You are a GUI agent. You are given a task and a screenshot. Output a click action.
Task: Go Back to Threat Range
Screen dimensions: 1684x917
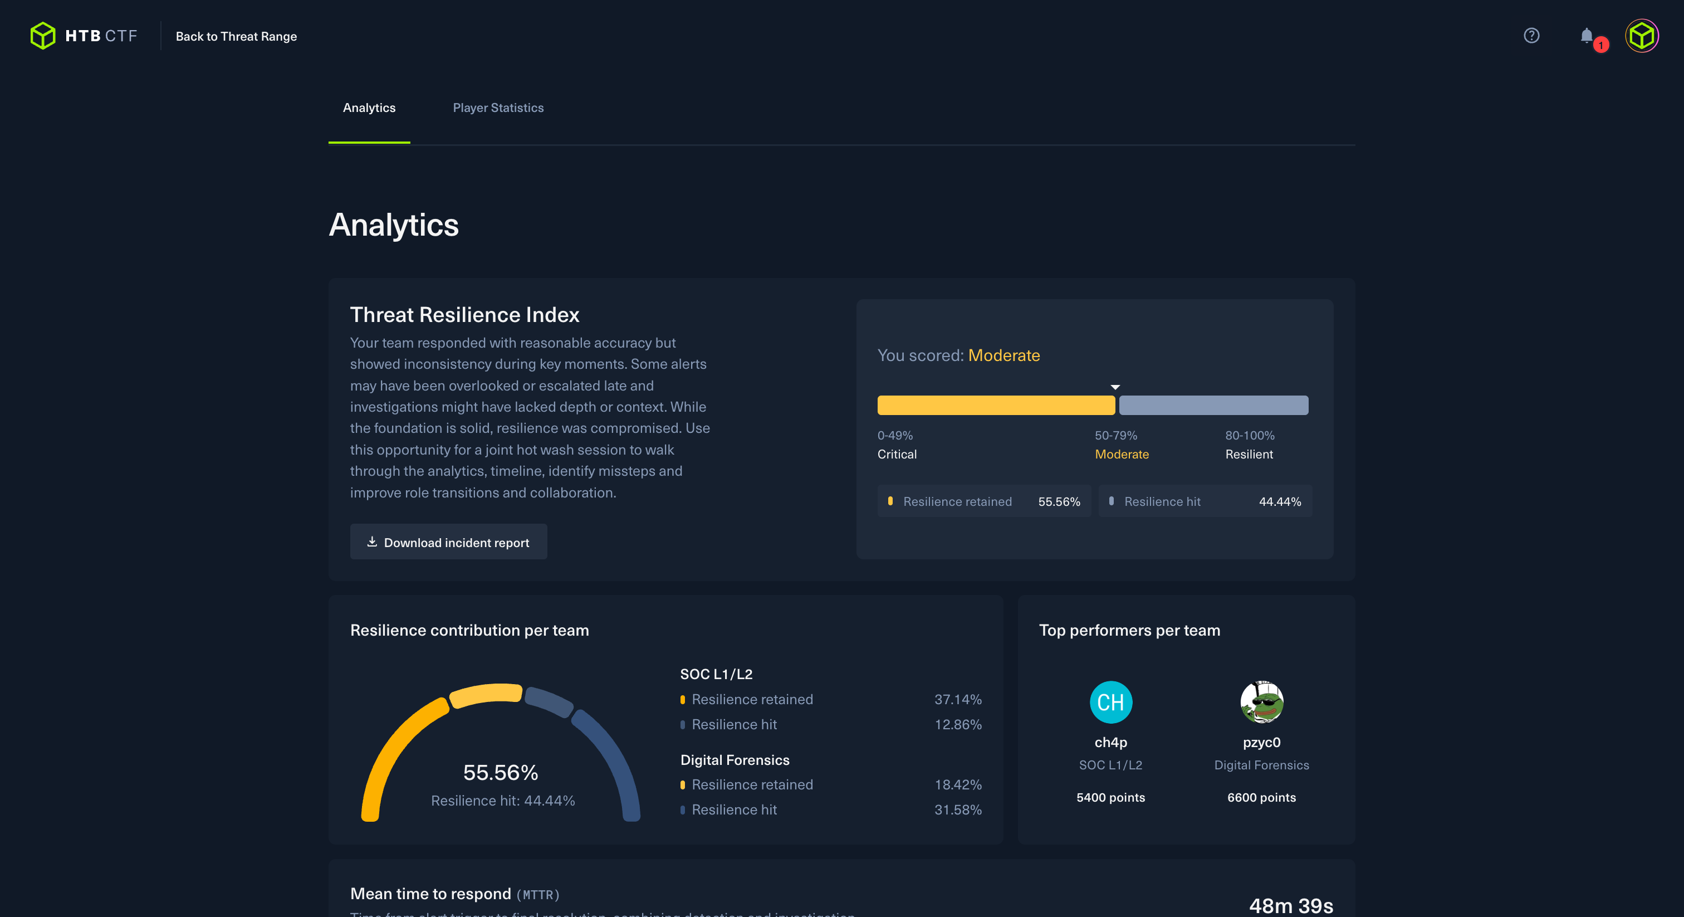point(236,37)
